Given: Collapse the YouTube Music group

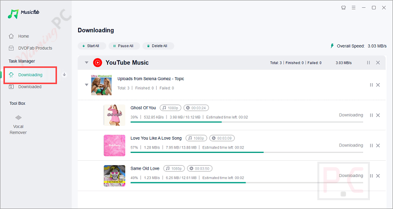Looking at the screenshot, I should tap(86, 62).
